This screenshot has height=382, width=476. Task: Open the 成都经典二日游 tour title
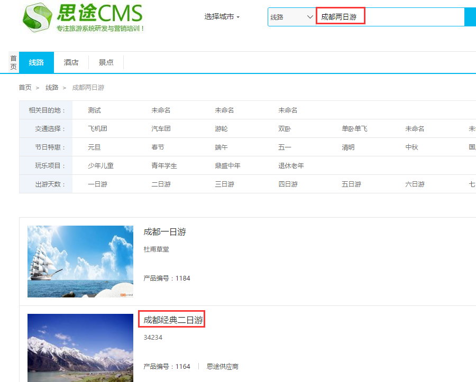(172, 320)
